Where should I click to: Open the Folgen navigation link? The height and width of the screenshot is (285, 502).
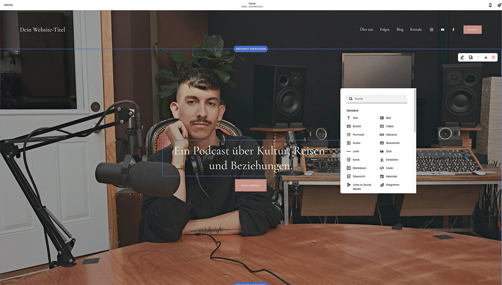(385, 30)
